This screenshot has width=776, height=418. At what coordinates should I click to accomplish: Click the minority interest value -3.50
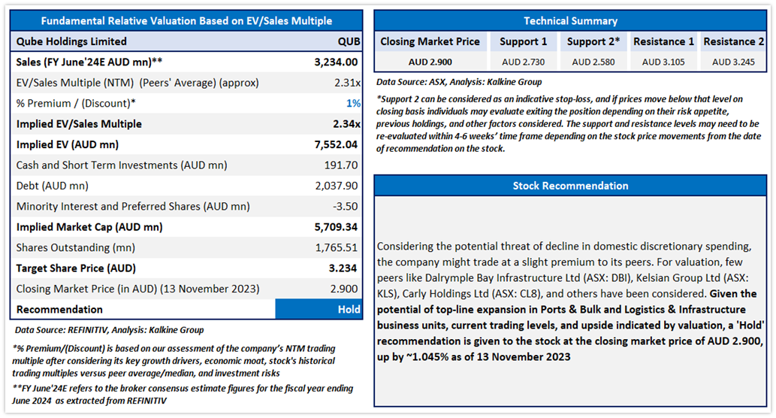(345, 207)
